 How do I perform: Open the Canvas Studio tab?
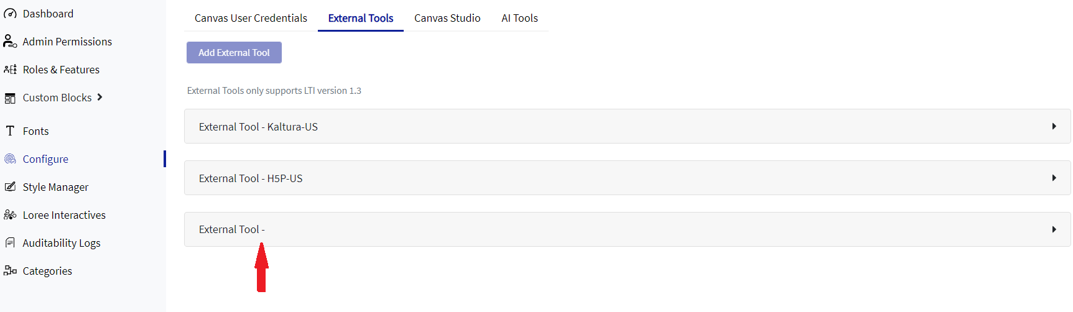447,19
